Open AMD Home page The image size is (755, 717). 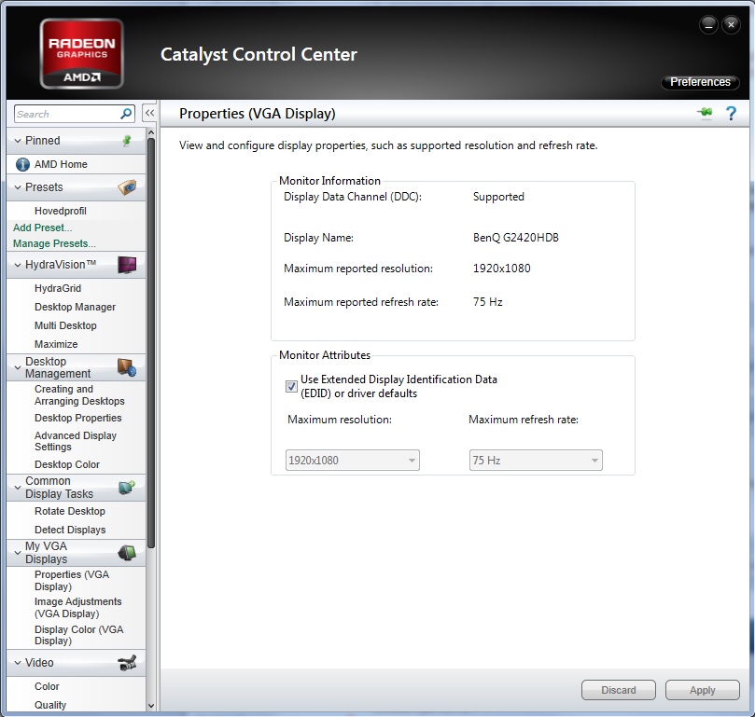point(61,165)
